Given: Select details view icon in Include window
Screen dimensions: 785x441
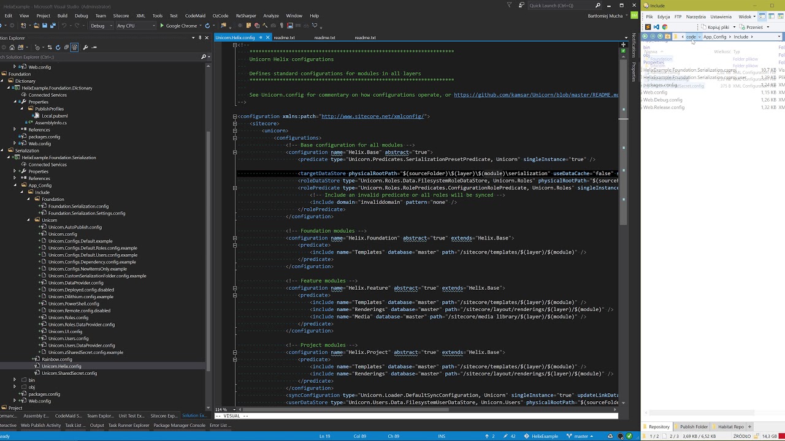Looking at the screenshot, I should [x=762, y=17].
